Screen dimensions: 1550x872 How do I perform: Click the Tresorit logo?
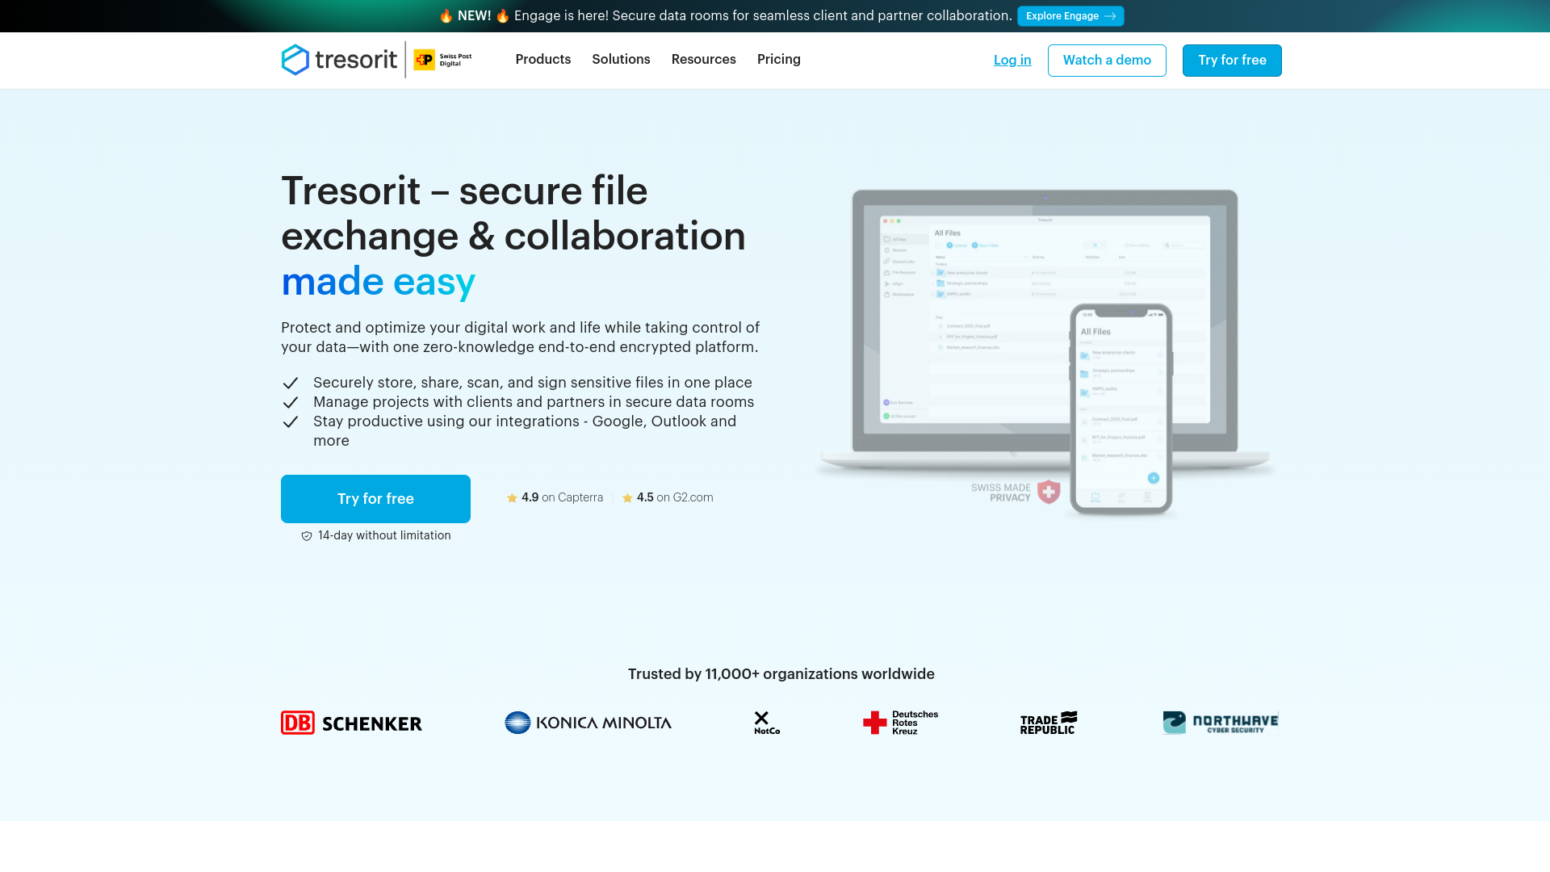tap(337, 60)
